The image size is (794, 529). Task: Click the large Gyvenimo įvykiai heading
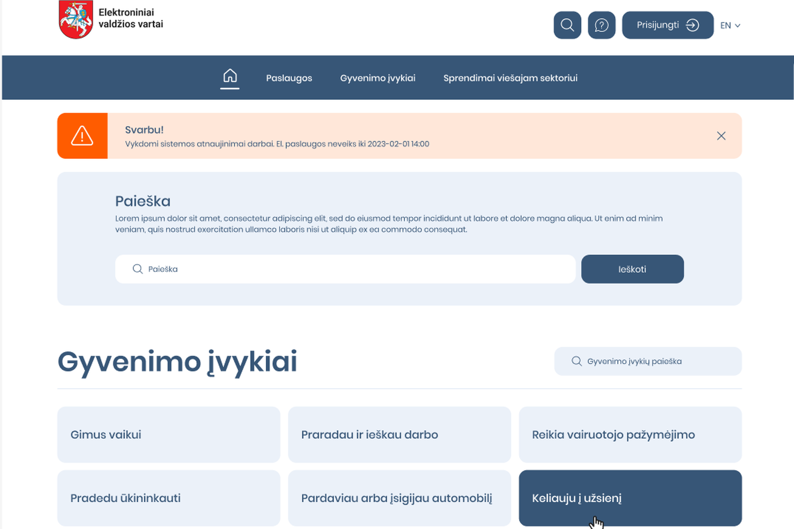(x=177, y=363)
